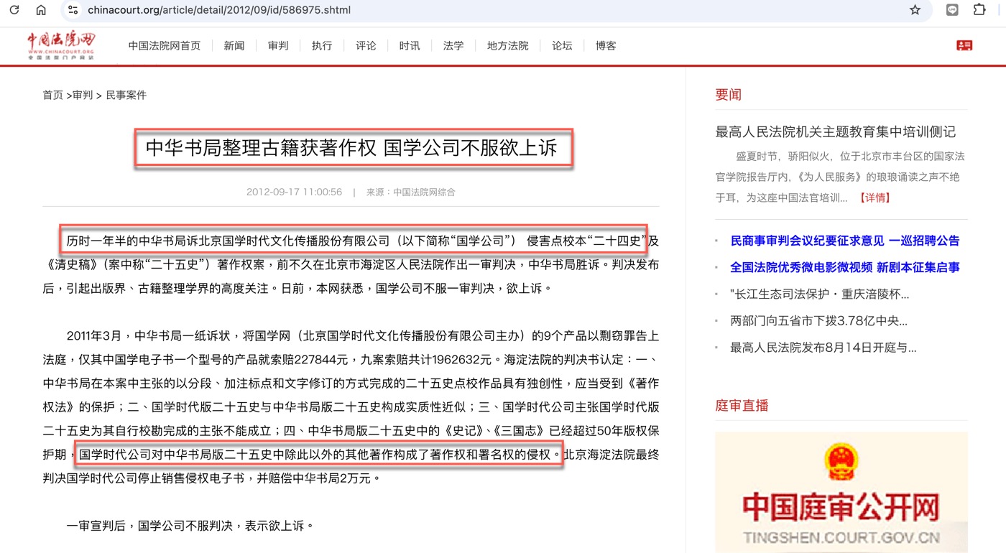Open the 执行 navigation item
This screenshot has width=1006, height=553.
[322, 45]
